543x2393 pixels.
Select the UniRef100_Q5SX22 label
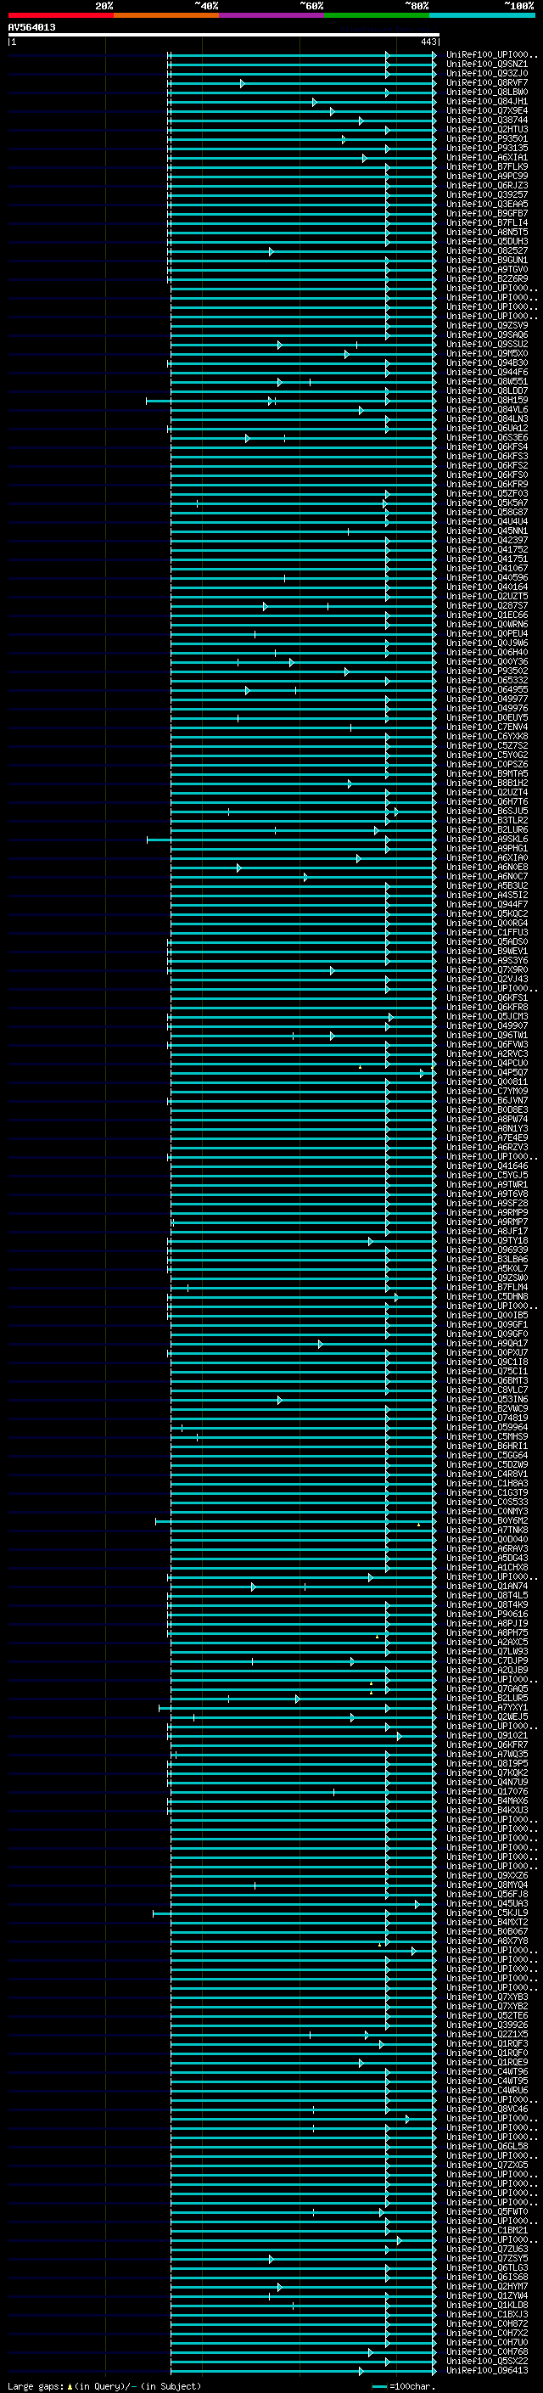[x=487, y=2362]
